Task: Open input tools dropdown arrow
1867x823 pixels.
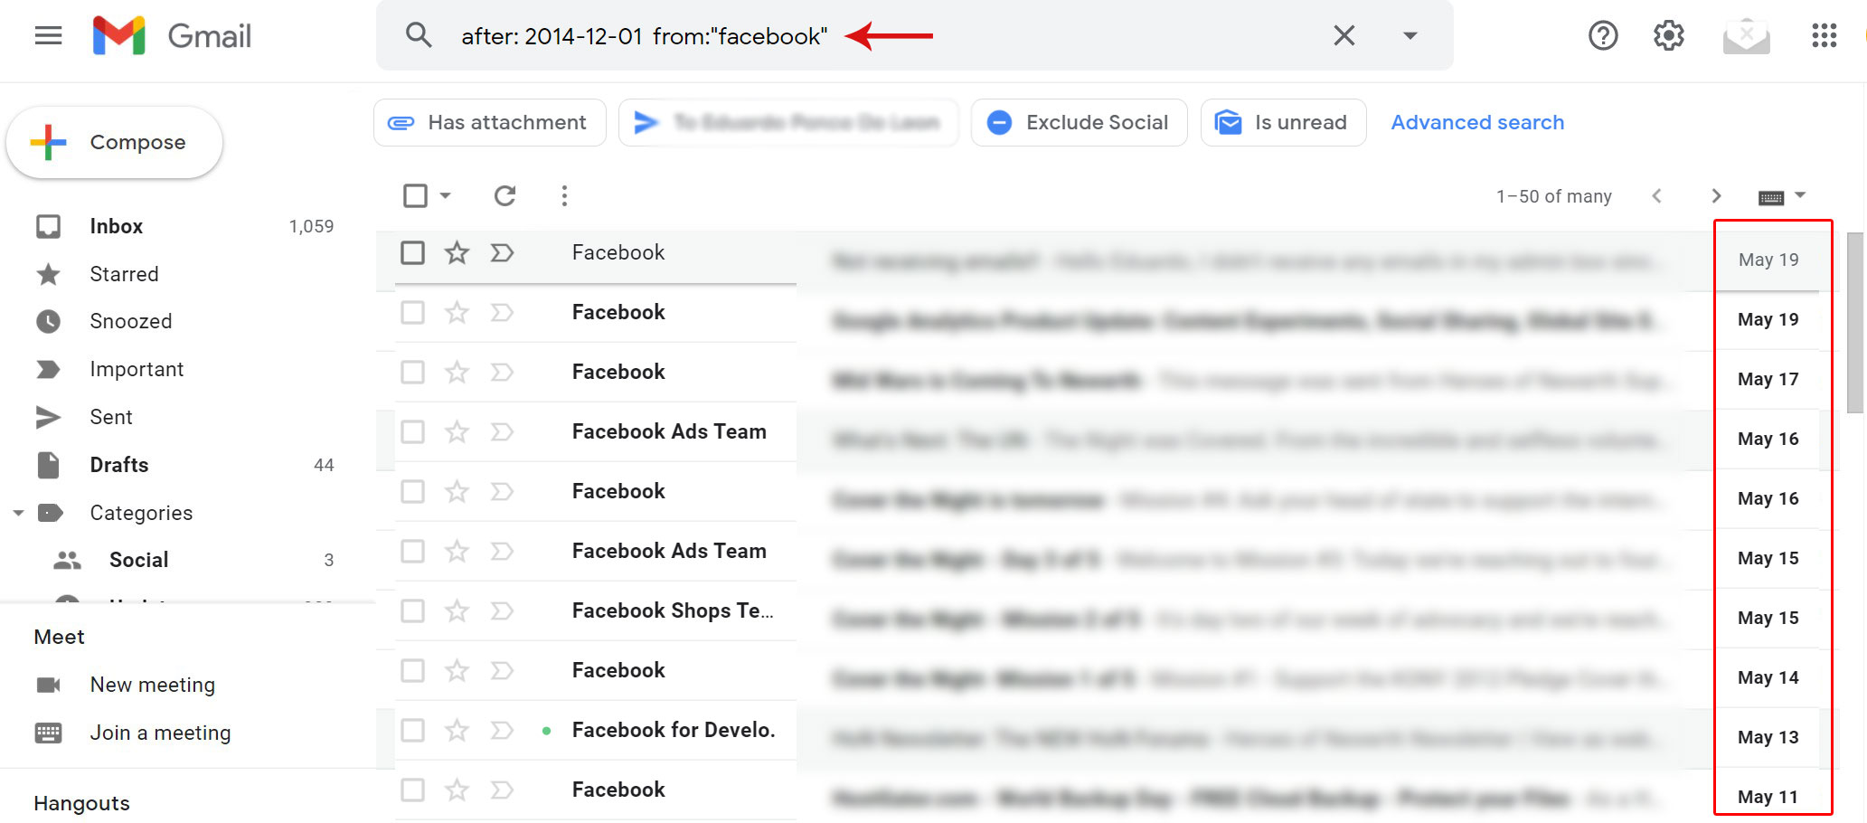Action: (x=1799, y=195)
